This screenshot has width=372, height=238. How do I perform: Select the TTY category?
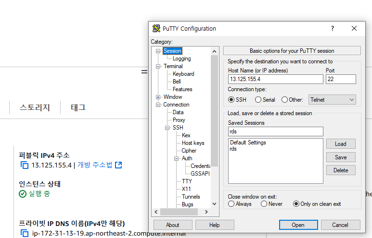pyautogui.click(x=187, y=181)
